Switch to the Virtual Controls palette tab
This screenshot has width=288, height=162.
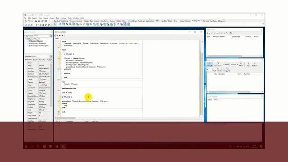[185, 21]
